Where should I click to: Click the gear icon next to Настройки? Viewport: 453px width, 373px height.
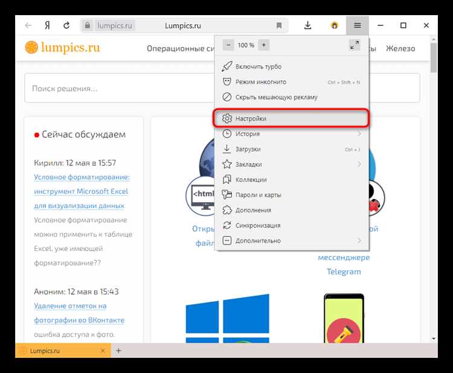click(x=227, y=118)
